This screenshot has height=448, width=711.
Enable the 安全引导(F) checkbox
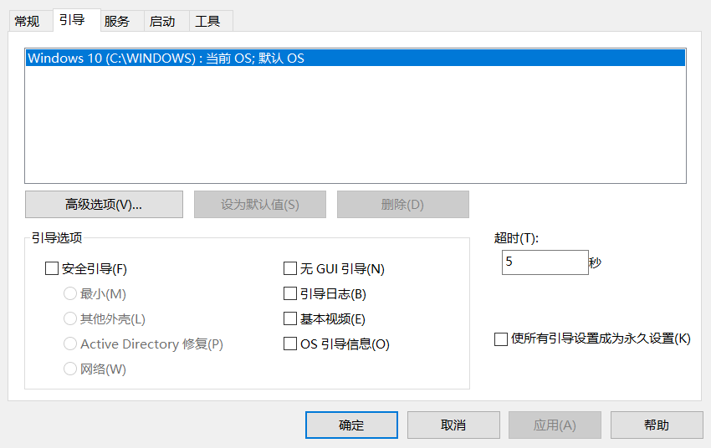click(52, 268)
